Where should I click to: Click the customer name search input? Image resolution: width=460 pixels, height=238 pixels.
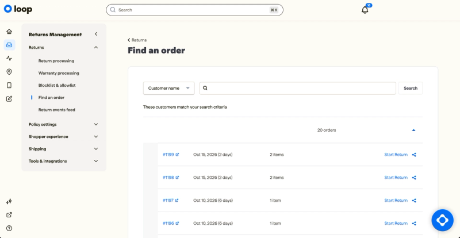click(297, 88)
